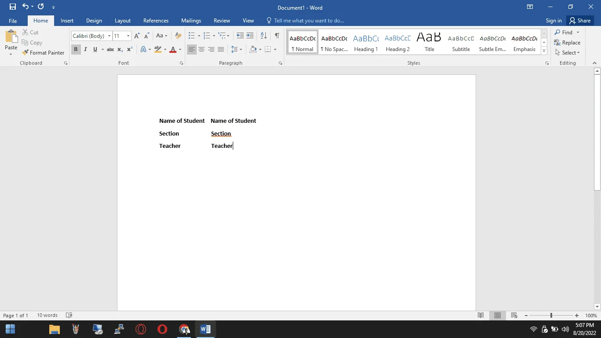Open the Change Case dropdown
The height and width of the screenshot is (338, 601).
[161, 36]
